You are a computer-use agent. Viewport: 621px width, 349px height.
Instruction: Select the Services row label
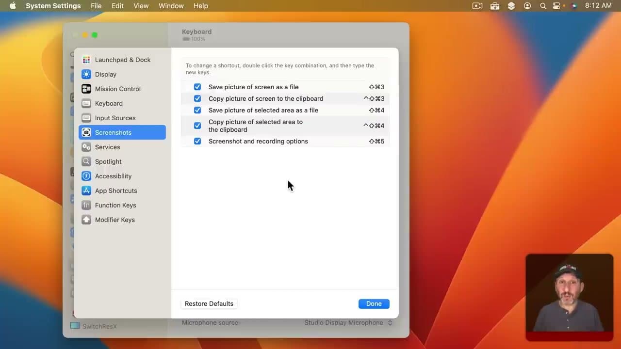point(107,147)
